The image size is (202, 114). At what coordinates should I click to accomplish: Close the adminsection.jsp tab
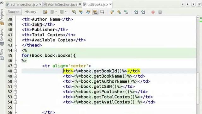click(40, 4)
